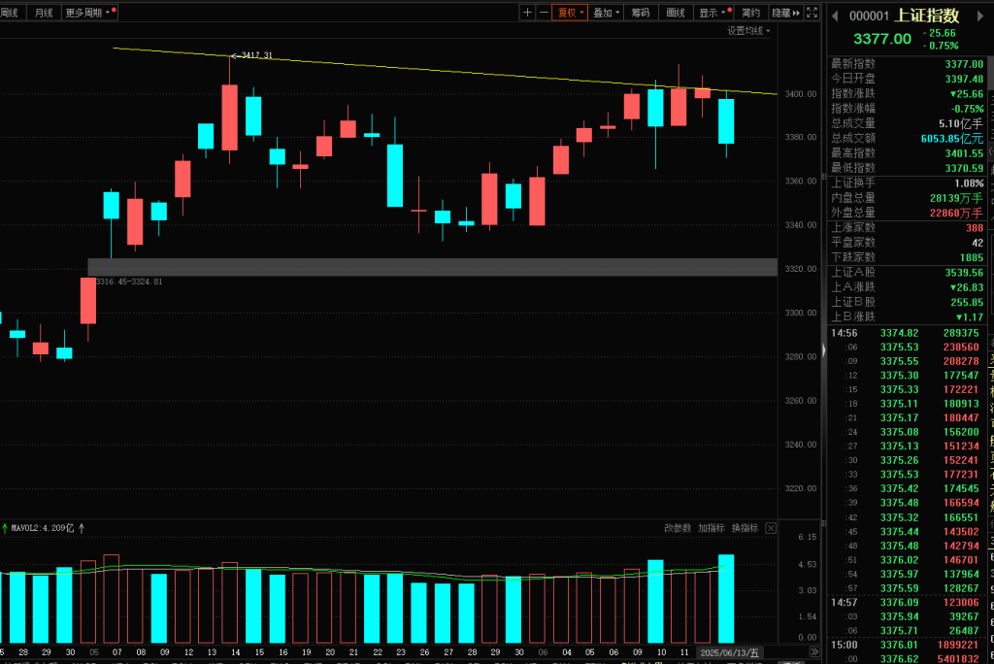Select the yellow descending trend line
Viewport: 994px width, 664px height.
444,71
